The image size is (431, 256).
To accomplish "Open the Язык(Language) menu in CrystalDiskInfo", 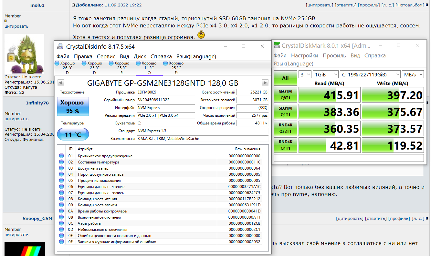I will pos(196,57).
